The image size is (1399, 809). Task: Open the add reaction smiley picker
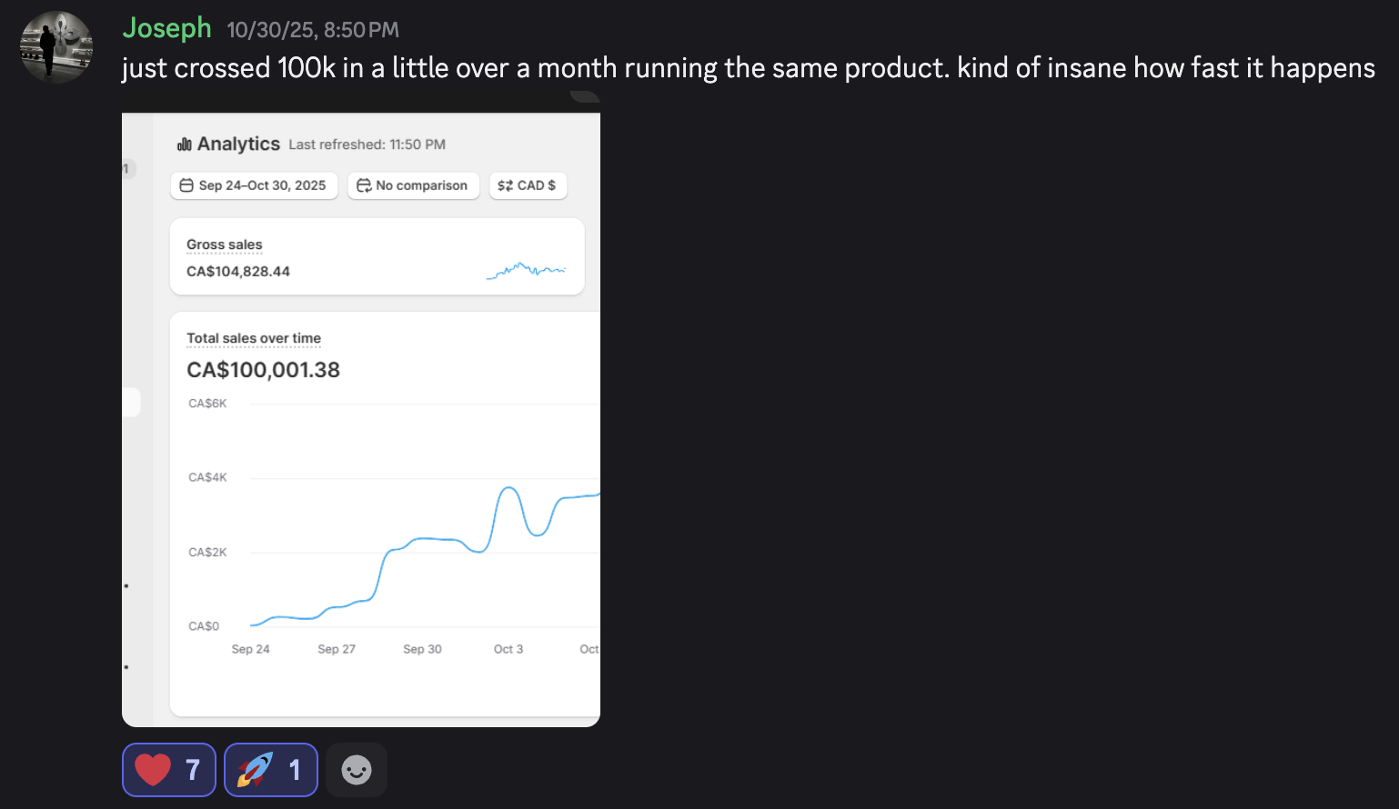357,770
